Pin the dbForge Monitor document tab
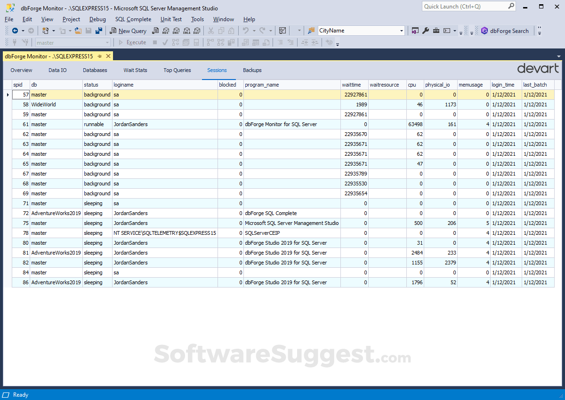This screenshot has height=400, width=565. [99, 56]
